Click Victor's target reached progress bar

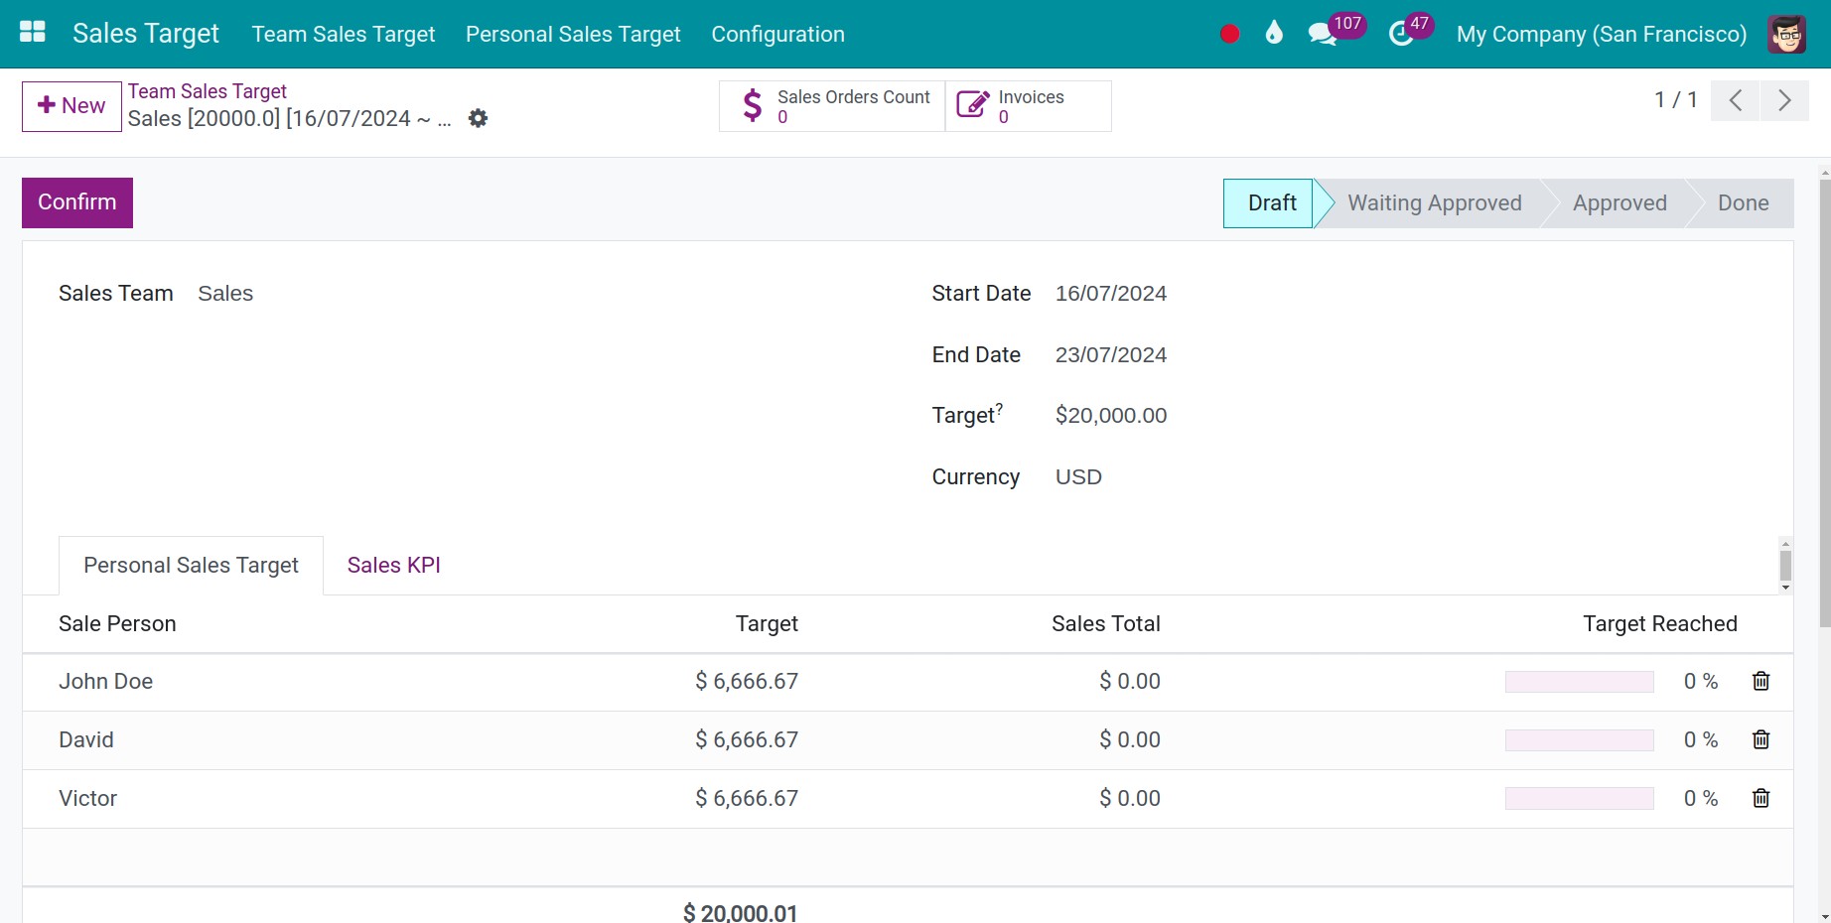pos(1579,799)
